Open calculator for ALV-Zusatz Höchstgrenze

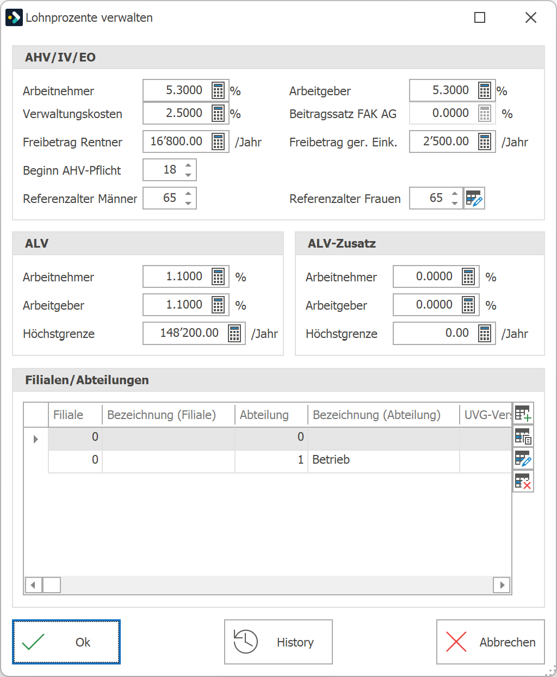(485, 333)
